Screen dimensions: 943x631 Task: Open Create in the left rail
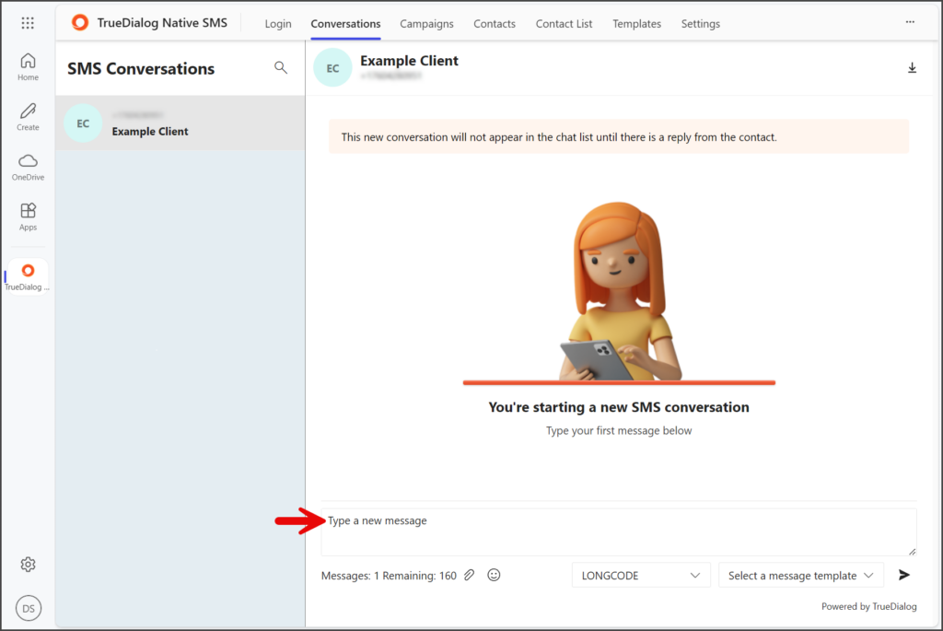pyautogui.click(x=28, y=117)
